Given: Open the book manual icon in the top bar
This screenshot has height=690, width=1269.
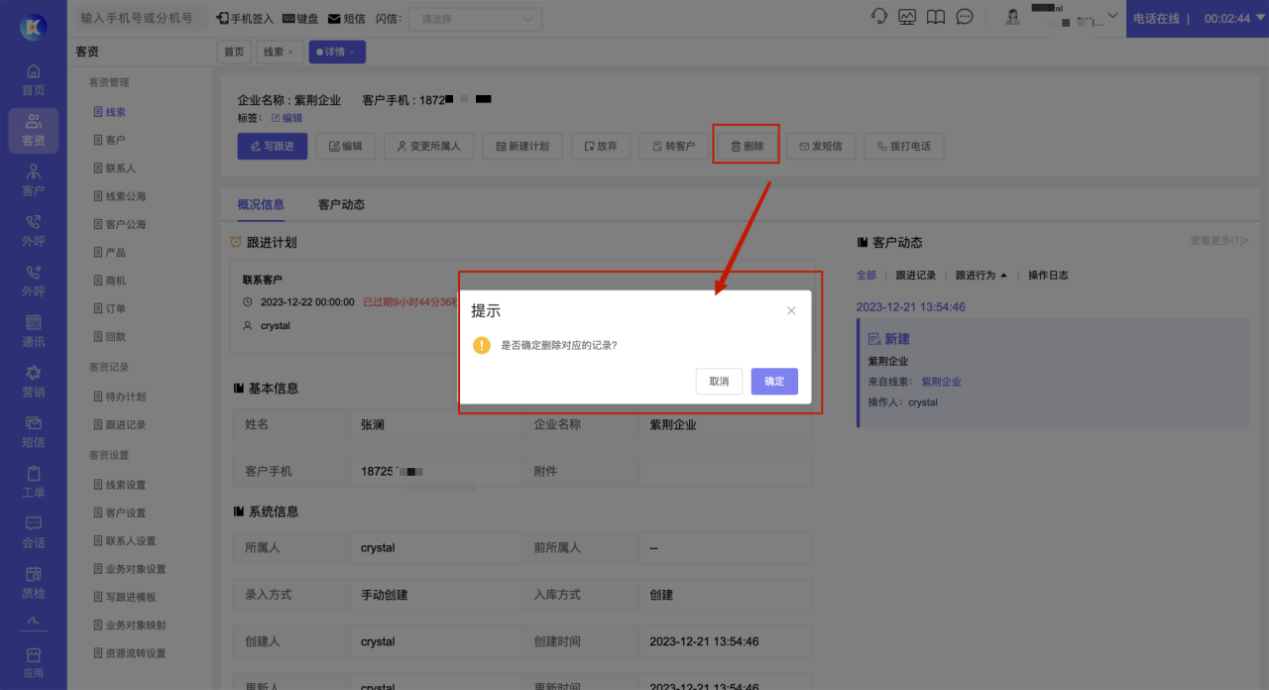Looking at the screenshot, I should 935,18.
